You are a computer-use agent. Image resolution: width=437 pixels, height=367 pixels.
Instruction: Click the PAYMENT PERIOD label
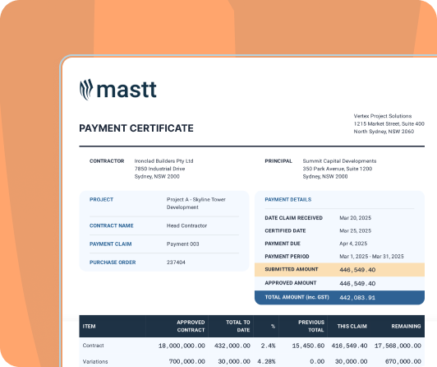(287, 256)
